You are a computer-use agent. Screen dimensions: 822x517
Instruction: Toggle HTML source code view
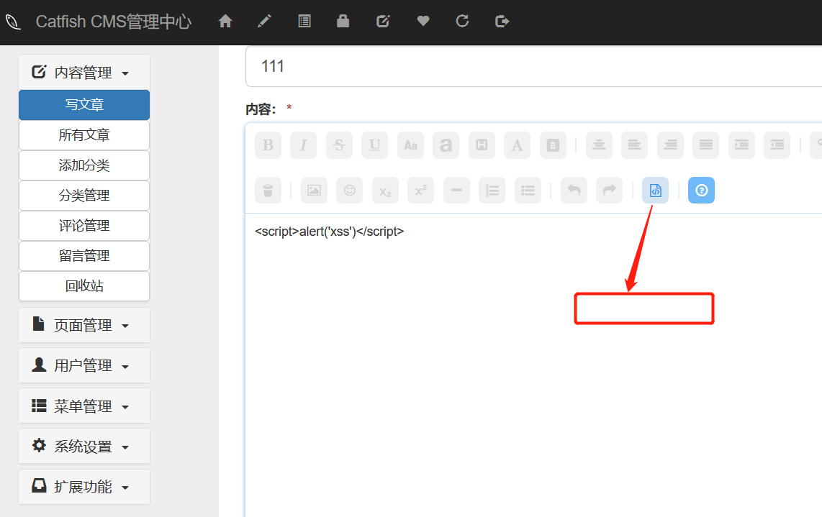(655, 190)
